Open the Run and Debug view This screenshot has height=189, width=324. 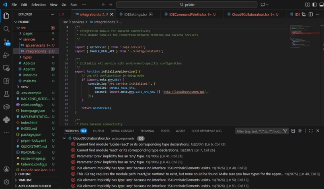click(6, 55)
